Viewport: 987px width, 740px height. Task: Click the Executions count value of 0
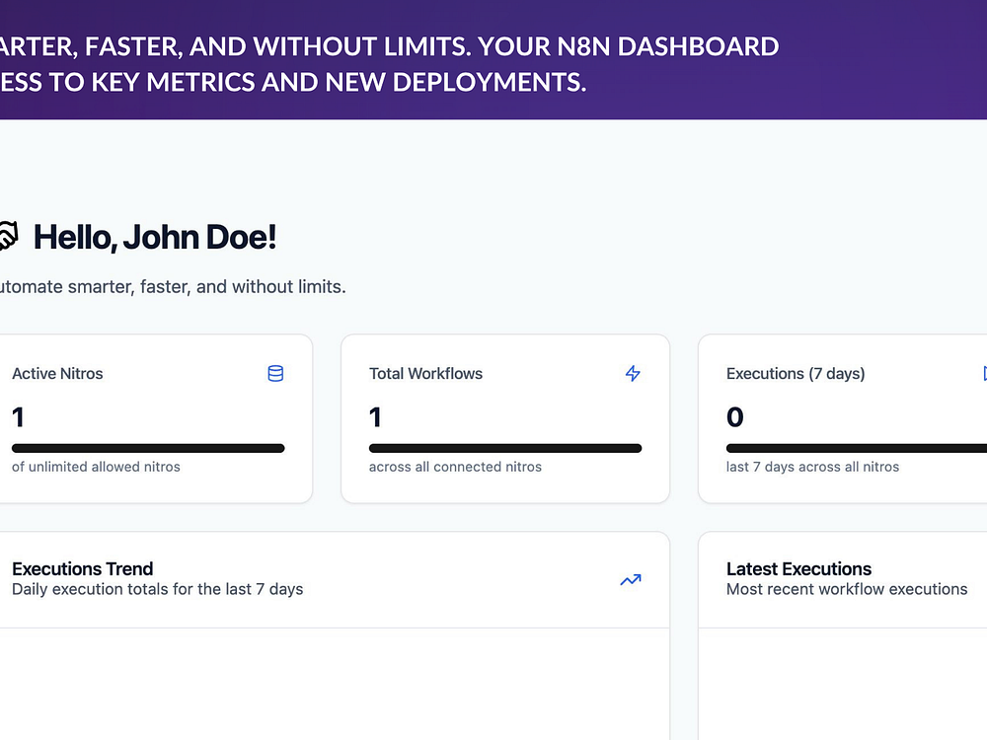pyautogui.click(x=735, y=417)
